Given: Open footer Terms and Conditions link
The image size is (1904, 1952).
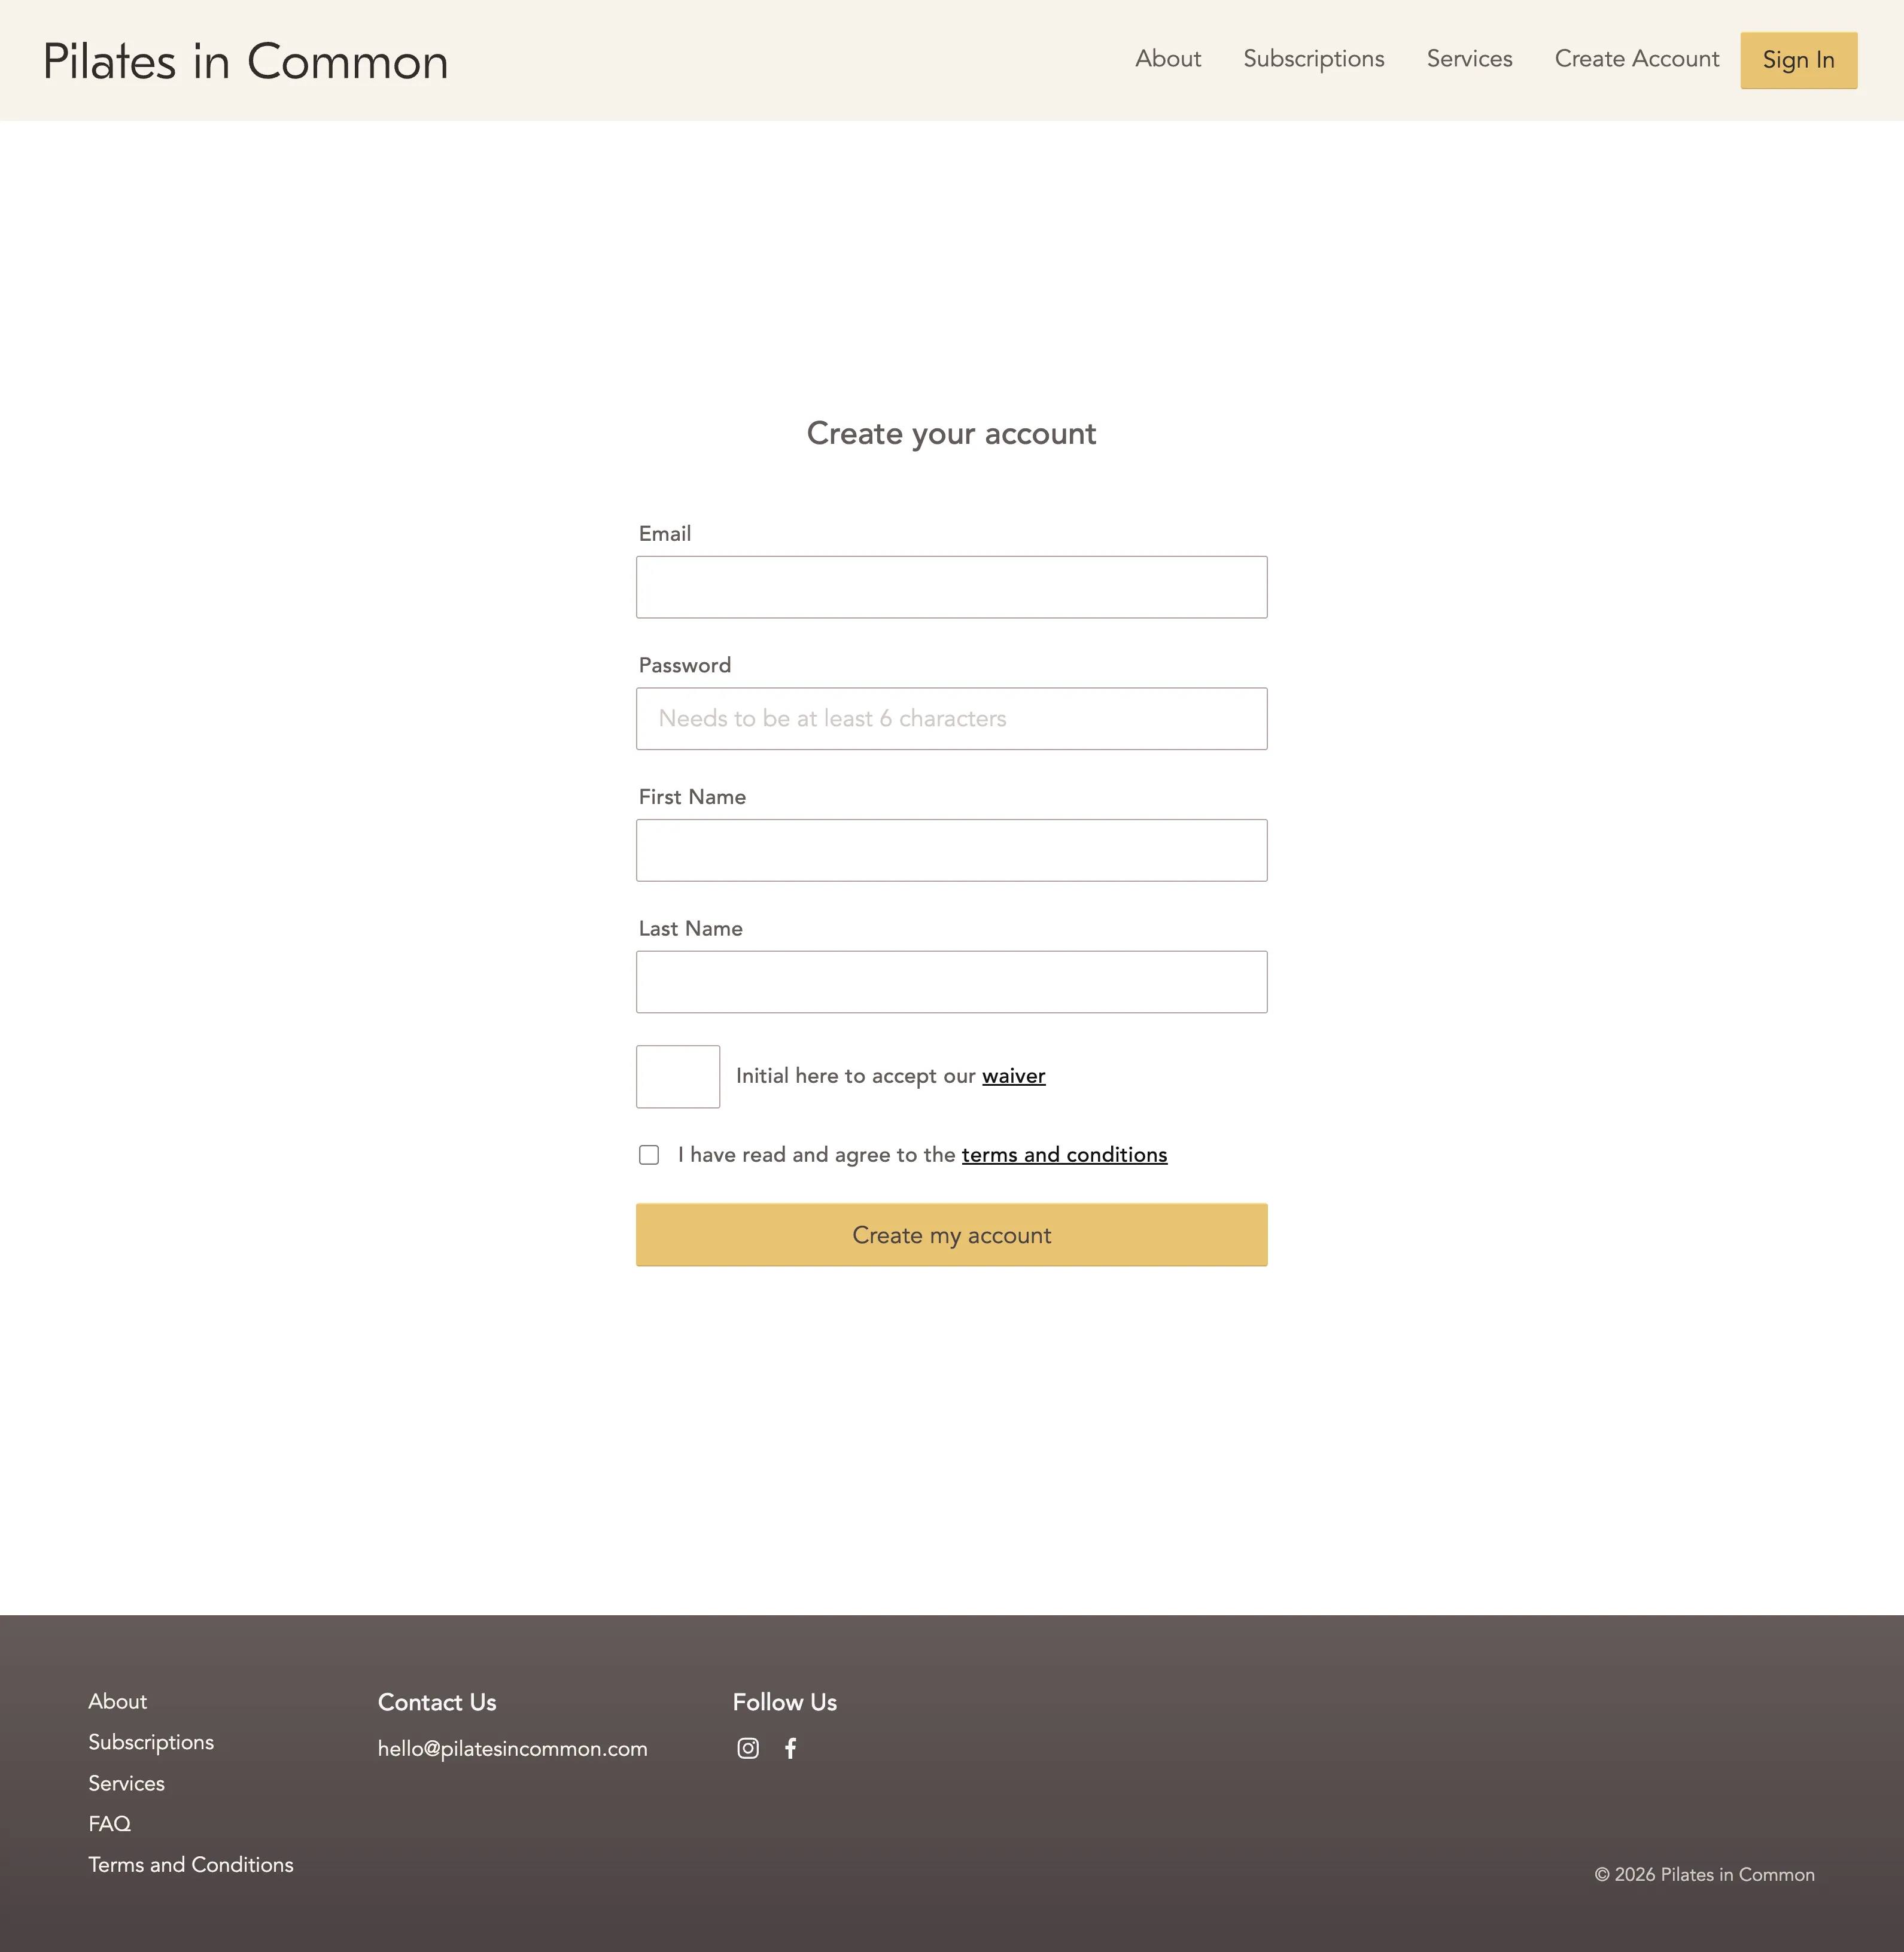Looking at the screenshot, I should [191, 1865].
